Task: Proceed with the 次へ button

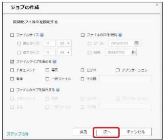Action: point(106,132)
